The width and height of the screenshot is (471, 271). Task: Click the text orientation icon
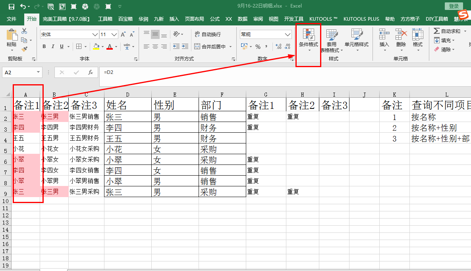pyautogui.click(x=176, y=34)
